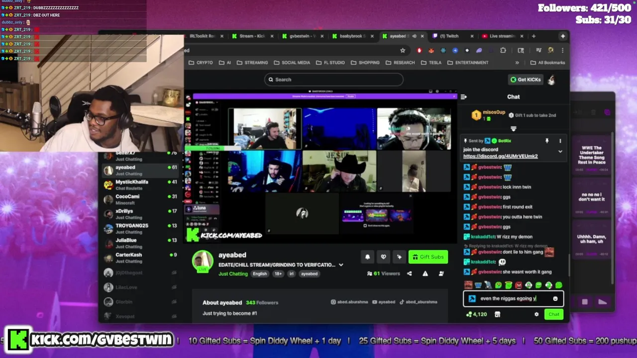Open the abed_aburahma TikTok link

click(x=418, y=302)
